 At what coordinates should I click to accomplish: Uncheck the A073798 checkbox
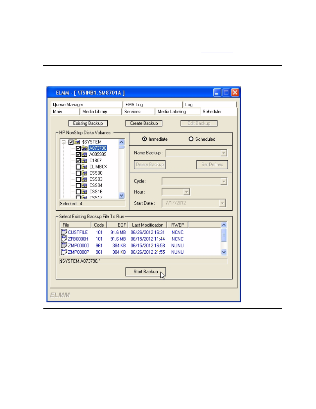78,148
